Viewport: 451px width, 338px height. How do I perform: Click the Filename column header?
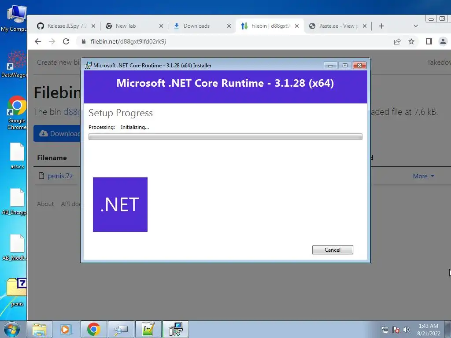(52, 158)
